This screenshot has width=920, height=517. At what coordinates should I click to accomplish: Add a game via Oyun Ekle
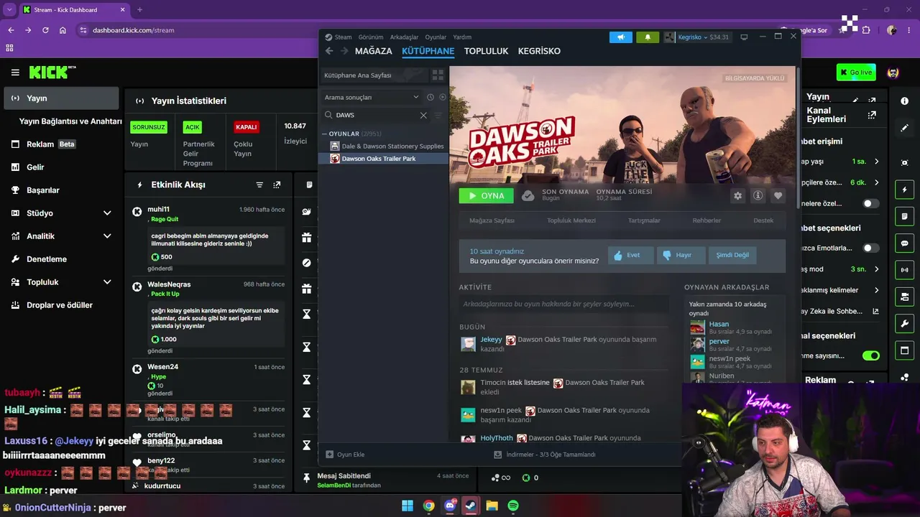point(345,455)
